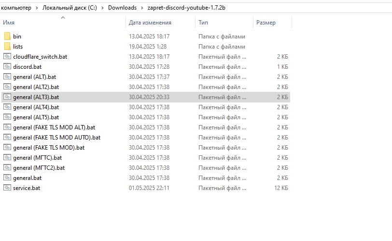Select the folder name bin
Viewport: 392px width, 241px height.
point(17,37)
